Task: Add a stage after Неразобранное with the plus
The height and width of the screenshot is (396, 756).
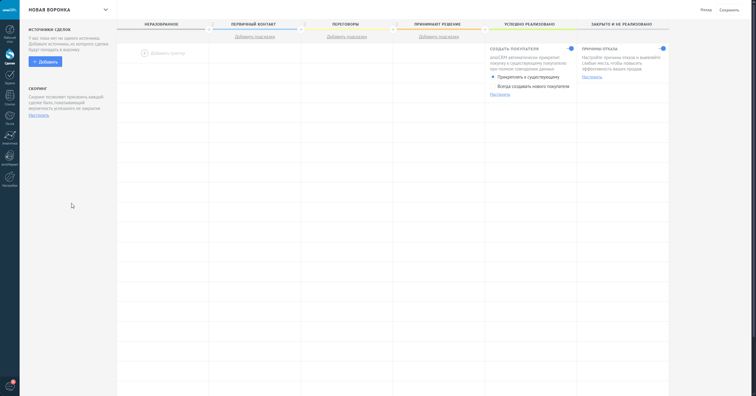Action: (209, 30)
